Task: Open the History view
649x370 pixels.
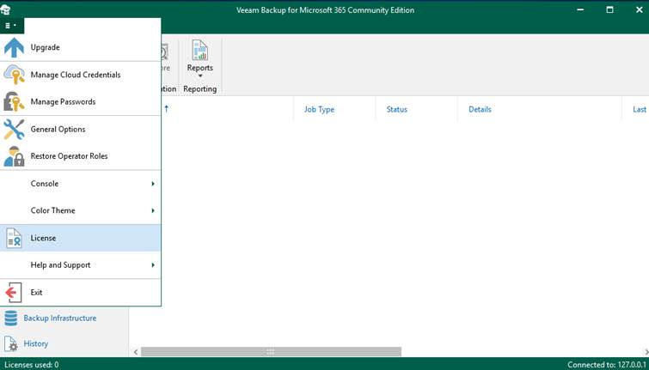Action: [35, 344]
